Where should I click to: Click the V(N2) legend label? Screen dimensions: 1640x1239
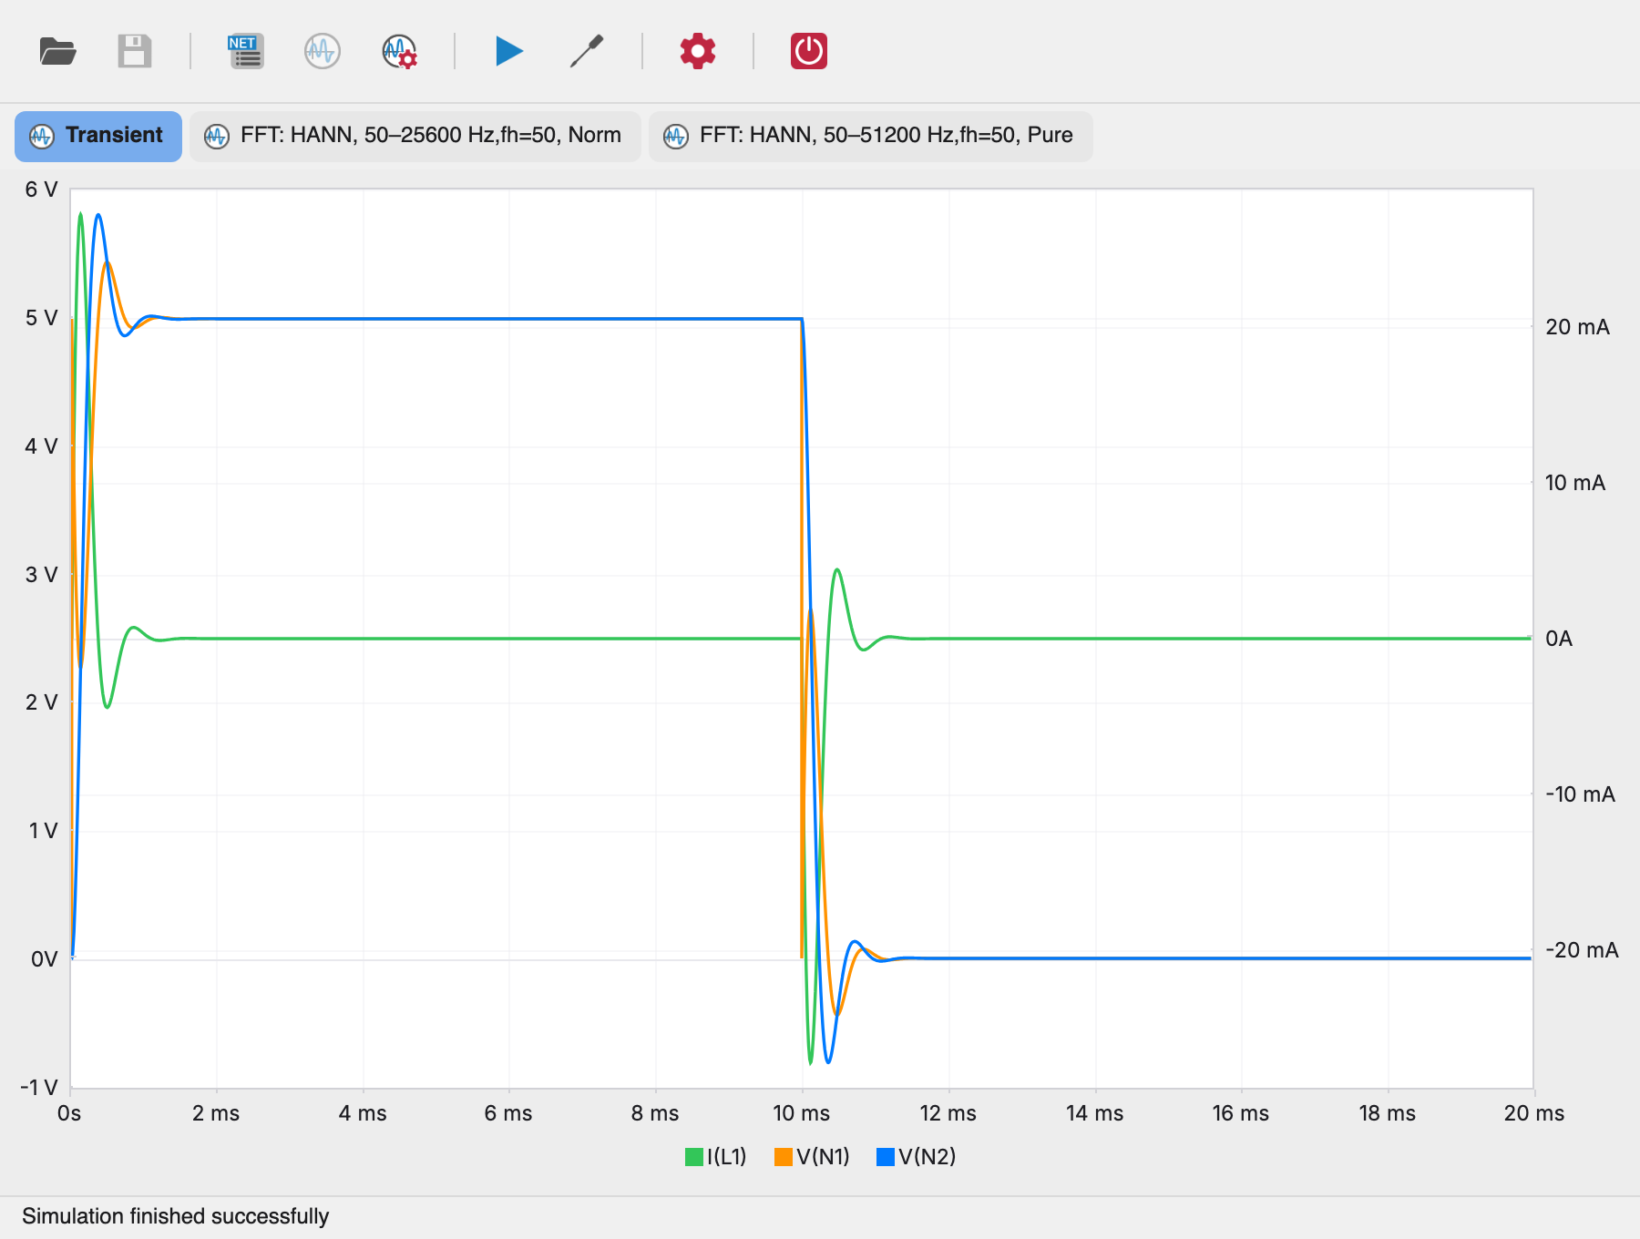tap(928, 1157)
